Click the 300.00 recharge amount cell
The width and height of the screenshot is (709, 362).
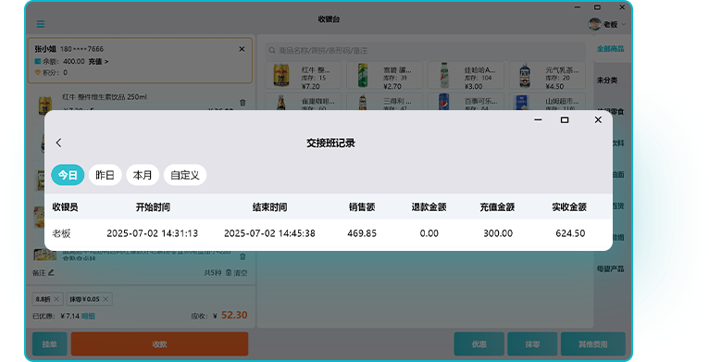[498, 233]
